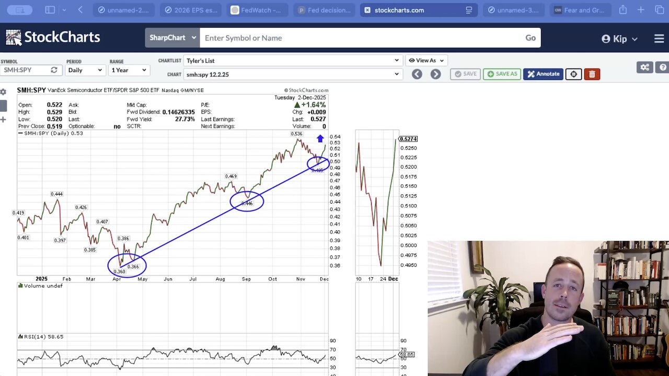Viewport: 669px width, 376px height.
Task: Go to the previous chart arrow
Action: (x=417, y=74)
